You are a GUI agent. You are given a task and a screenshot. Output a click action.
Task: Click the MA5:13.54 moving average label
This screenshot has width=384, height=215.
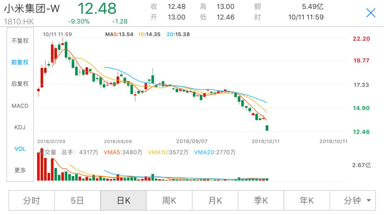(119, 34)
